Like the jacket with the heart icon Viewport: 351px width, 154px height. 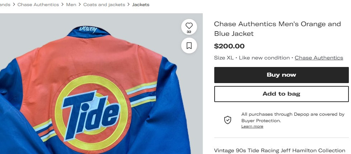click(189, 26)
